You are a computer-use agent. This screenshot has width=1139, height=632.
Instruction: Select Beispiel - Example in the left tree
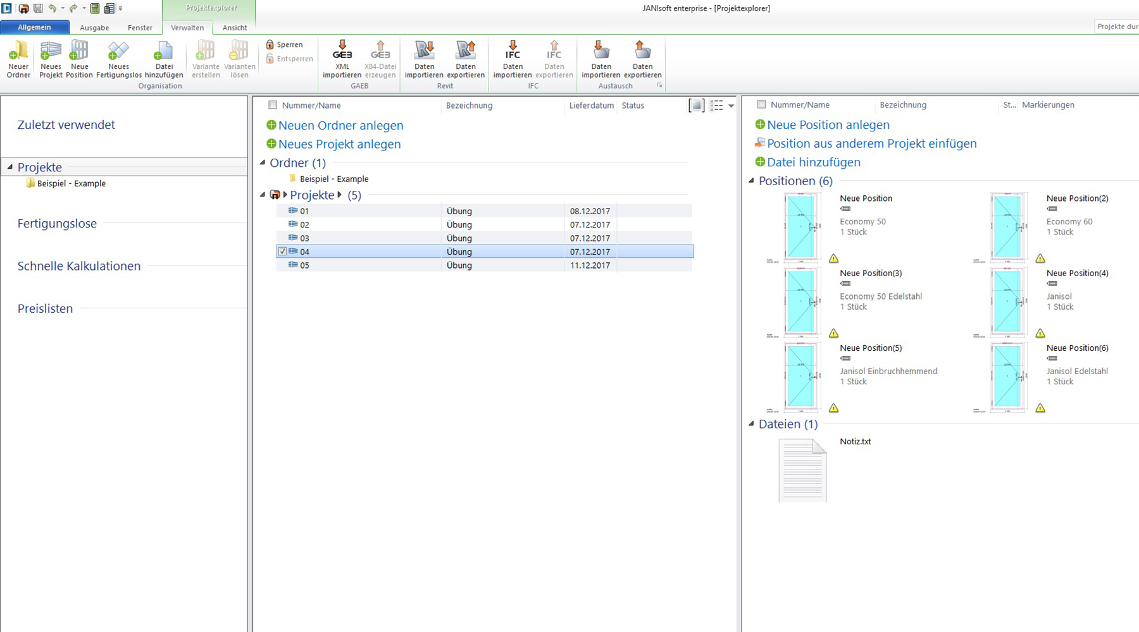click(71, 183)
